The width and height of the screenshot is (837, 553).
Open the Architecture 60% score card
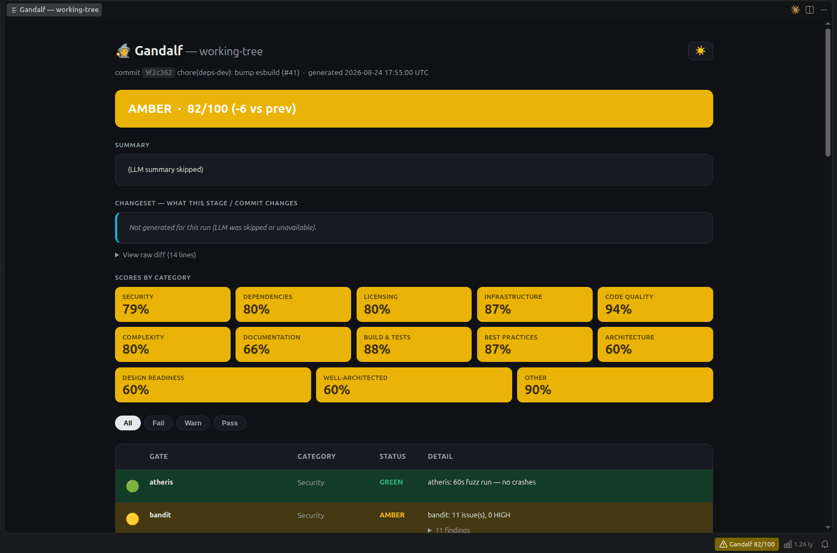tap(655, 344)
